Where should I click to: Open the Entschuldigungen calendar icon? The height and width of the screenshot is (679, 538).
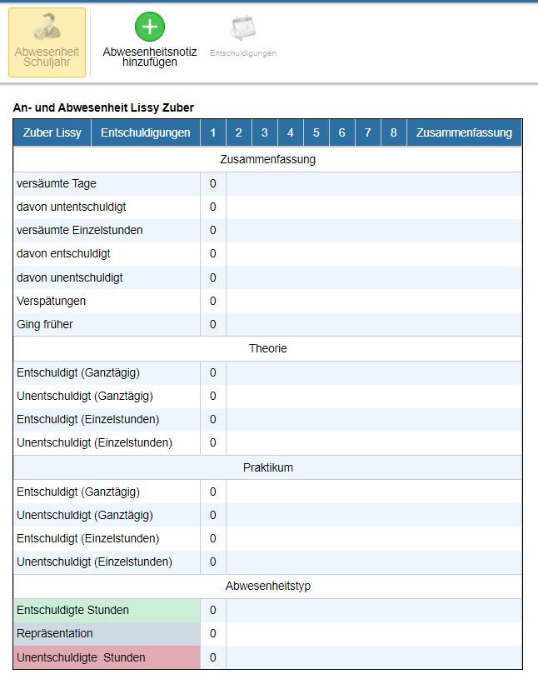[243, 28]
